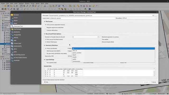Choose 'depth' from the dropdown list
The height and width of the screenshot is (95, 169).
(x=113, y=55)
